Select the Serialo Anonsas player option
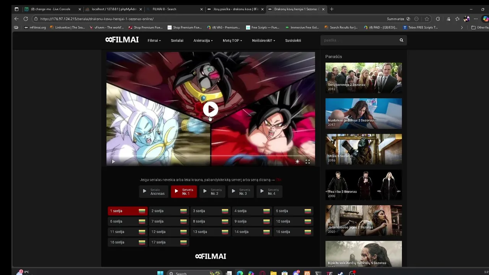 pos(154,191)
